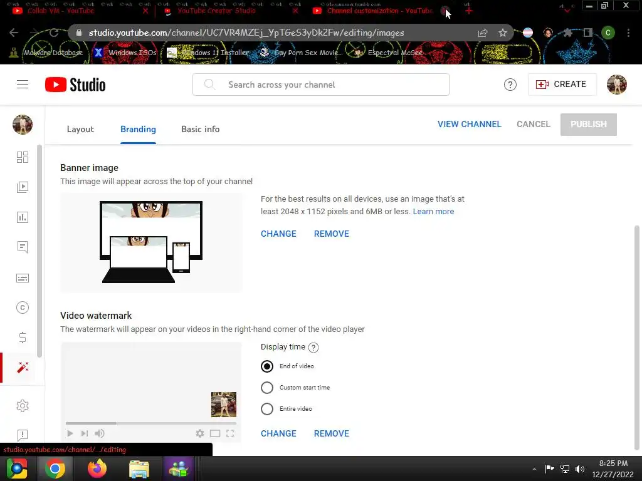Click CHANGE under Banner image
The width and height of the screenshot is (642, 481).
click(278, 234)
